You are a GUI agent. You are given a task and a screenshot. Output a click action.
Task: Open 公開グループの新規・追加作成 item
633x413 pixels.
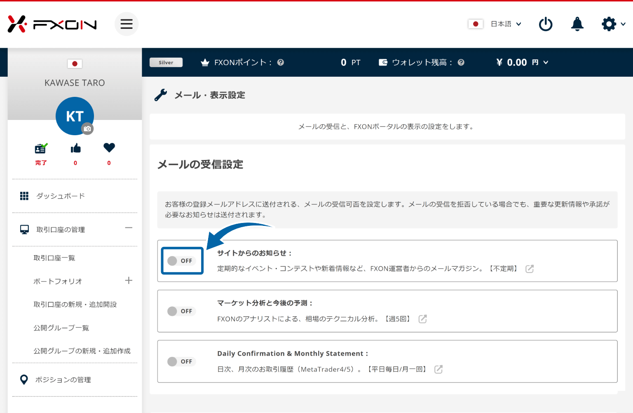pyautogui.click(x=82, y=351)
